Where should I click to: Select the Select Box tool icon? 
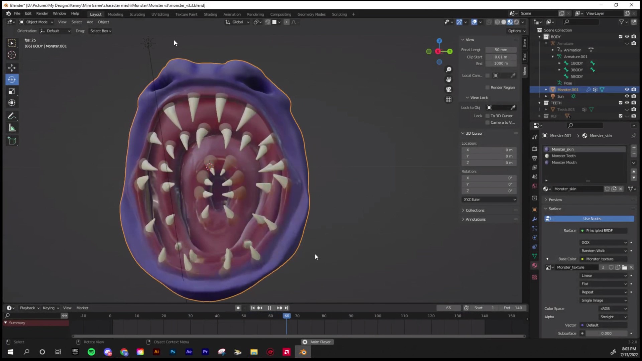tap(12, 43)
